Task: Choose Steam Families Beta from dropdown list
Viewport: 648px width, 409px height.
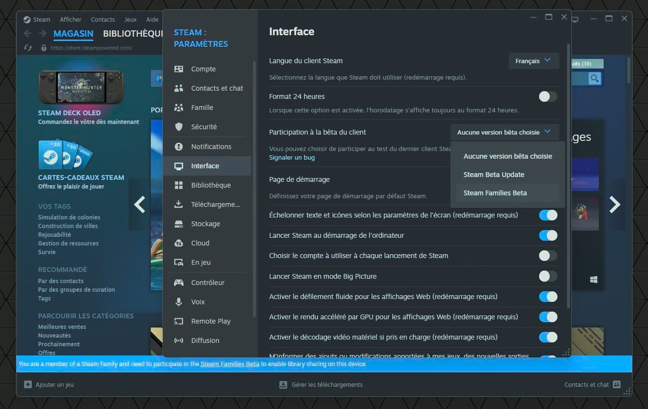Action: (495, 193)
